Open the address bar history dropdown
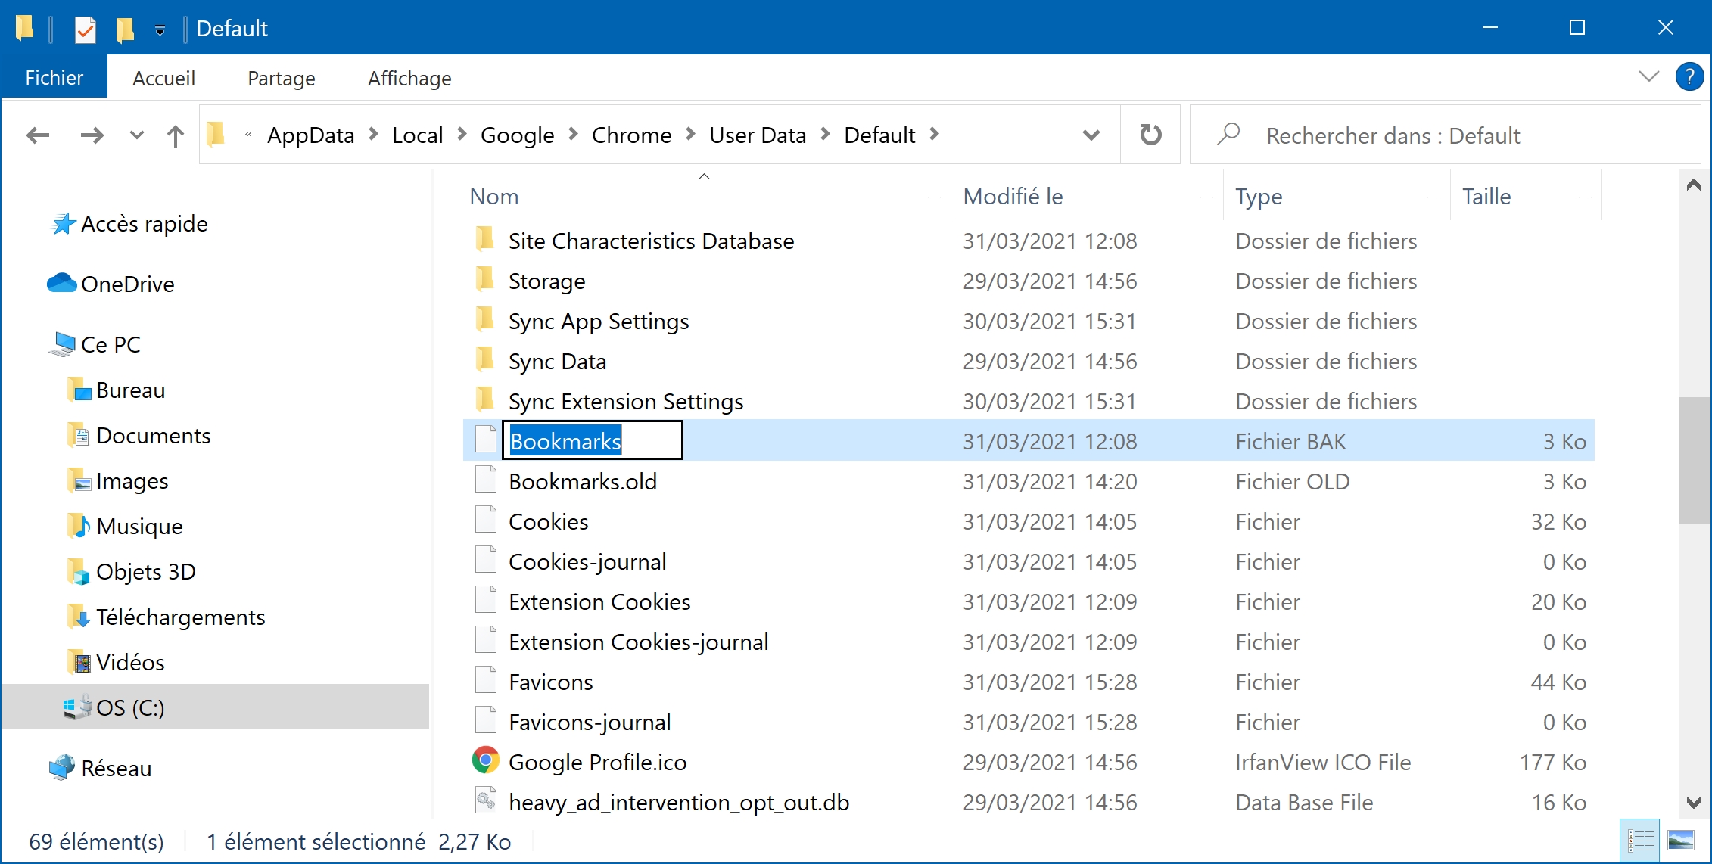Screen dimensions: 1712x864 [1091, 135]
